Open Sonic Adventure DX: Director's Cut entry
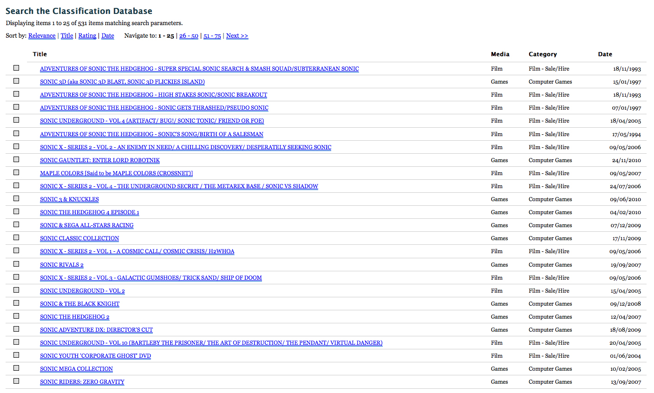This screenshot has height=393, width=654. [96, 330]
